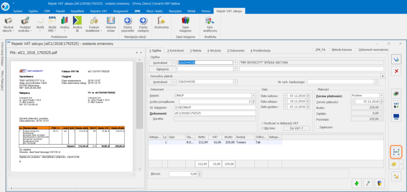Open the Kategoria field dropdown arrow

click(235, 69)
